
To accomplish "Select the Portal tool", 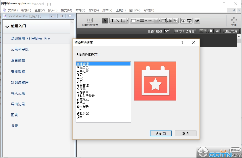I will click(163, 20).
